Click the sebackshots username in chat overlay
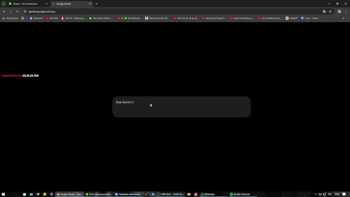Screen dimensions: 350x197 point(11,76)
